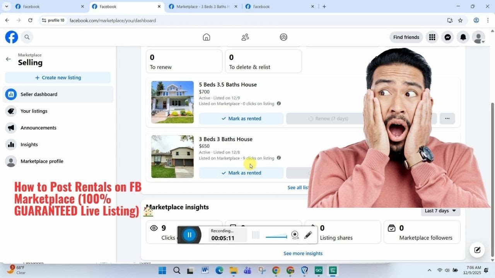Go to the Home feed icon
495x278 pixels.
pos(207,37)
